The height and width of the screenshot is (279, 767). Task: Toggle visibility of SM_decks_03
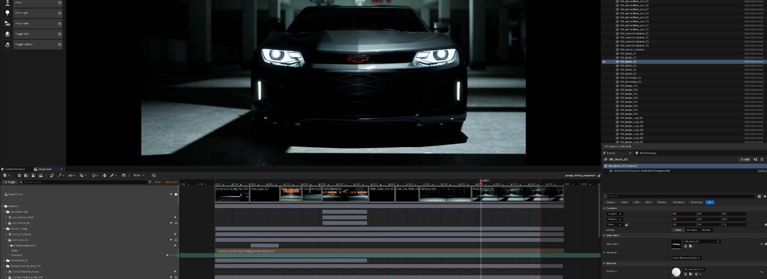[604, 62]
